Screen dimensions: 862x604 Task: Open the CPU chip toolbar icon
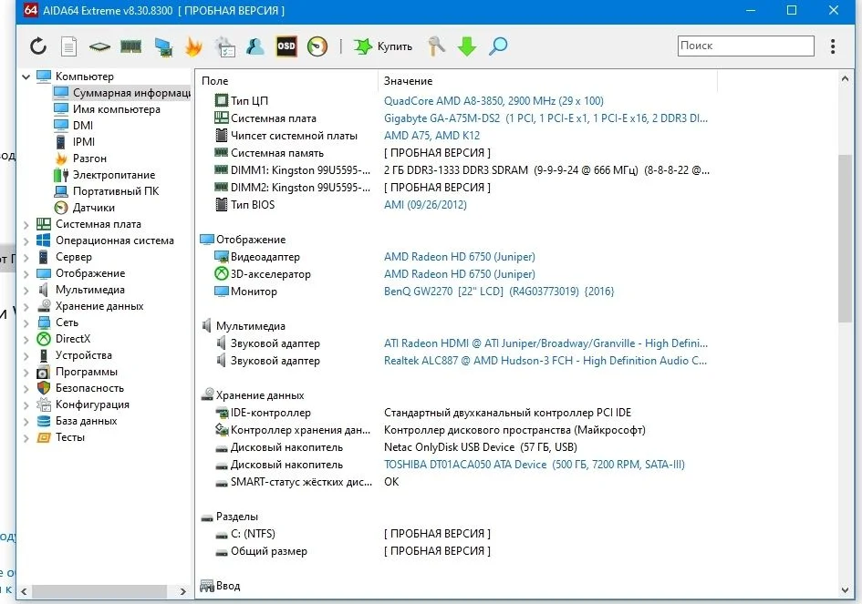pyautogui.click(x=99, y=46)
